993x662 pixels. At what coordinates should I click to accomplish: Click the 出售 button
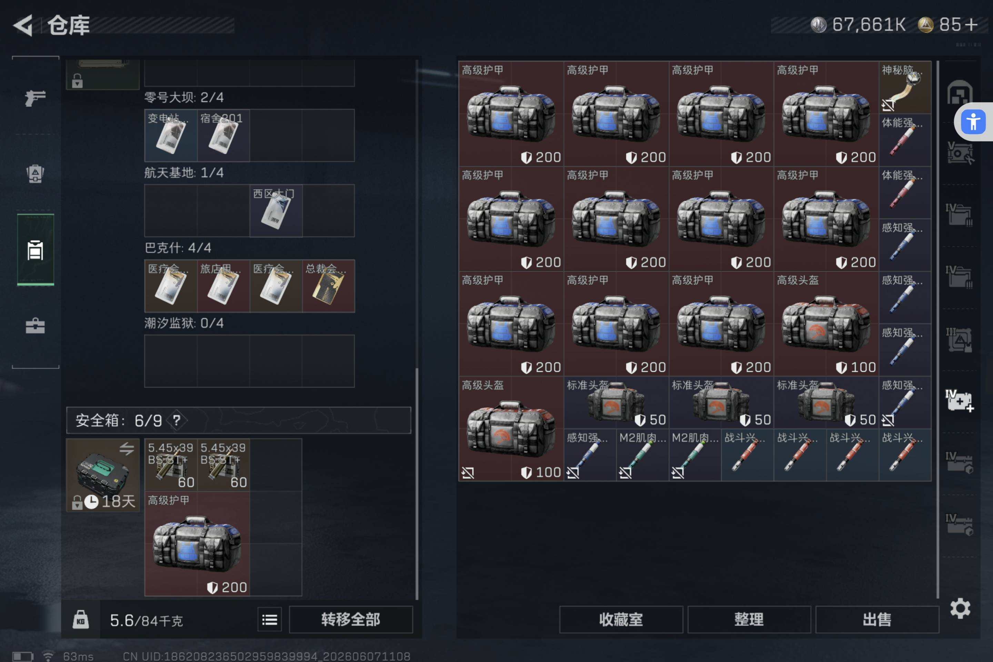pyautogui.click(x=877, y=620)
